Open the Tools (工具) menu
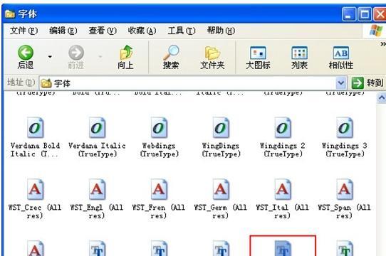Screen dimensions: 386x256 coord(182,31)
